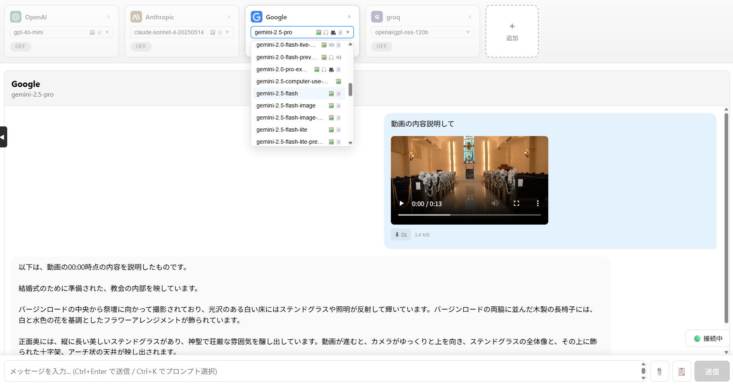Screen dimensions: 733x386
Task: Toggle the OpenAI OFF switch
Action: pos(21,47)
